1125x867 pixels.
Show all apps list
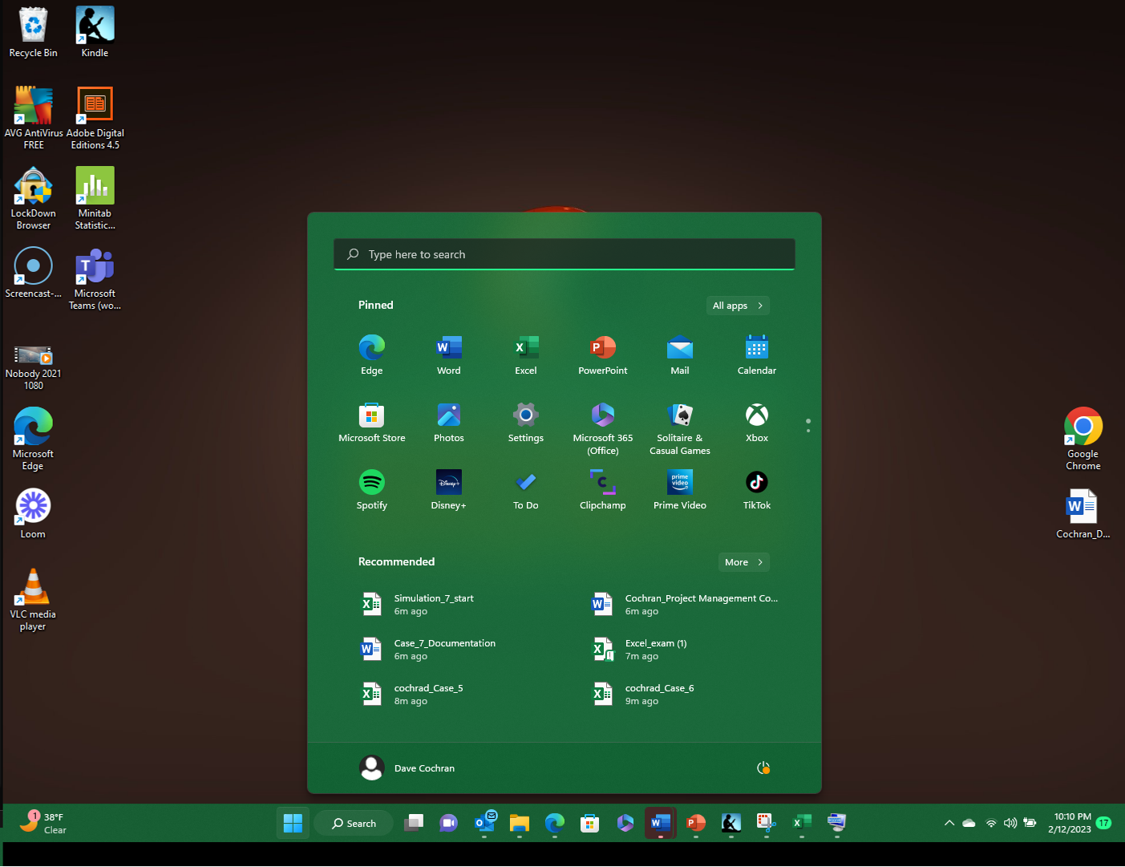(x=738, y=306)
